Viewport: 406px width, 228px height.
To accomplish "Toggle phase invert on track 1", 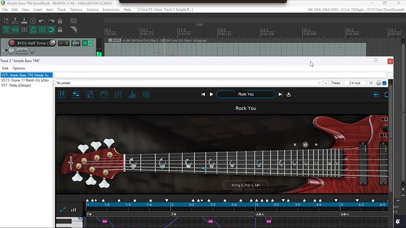I will [32, 51].
